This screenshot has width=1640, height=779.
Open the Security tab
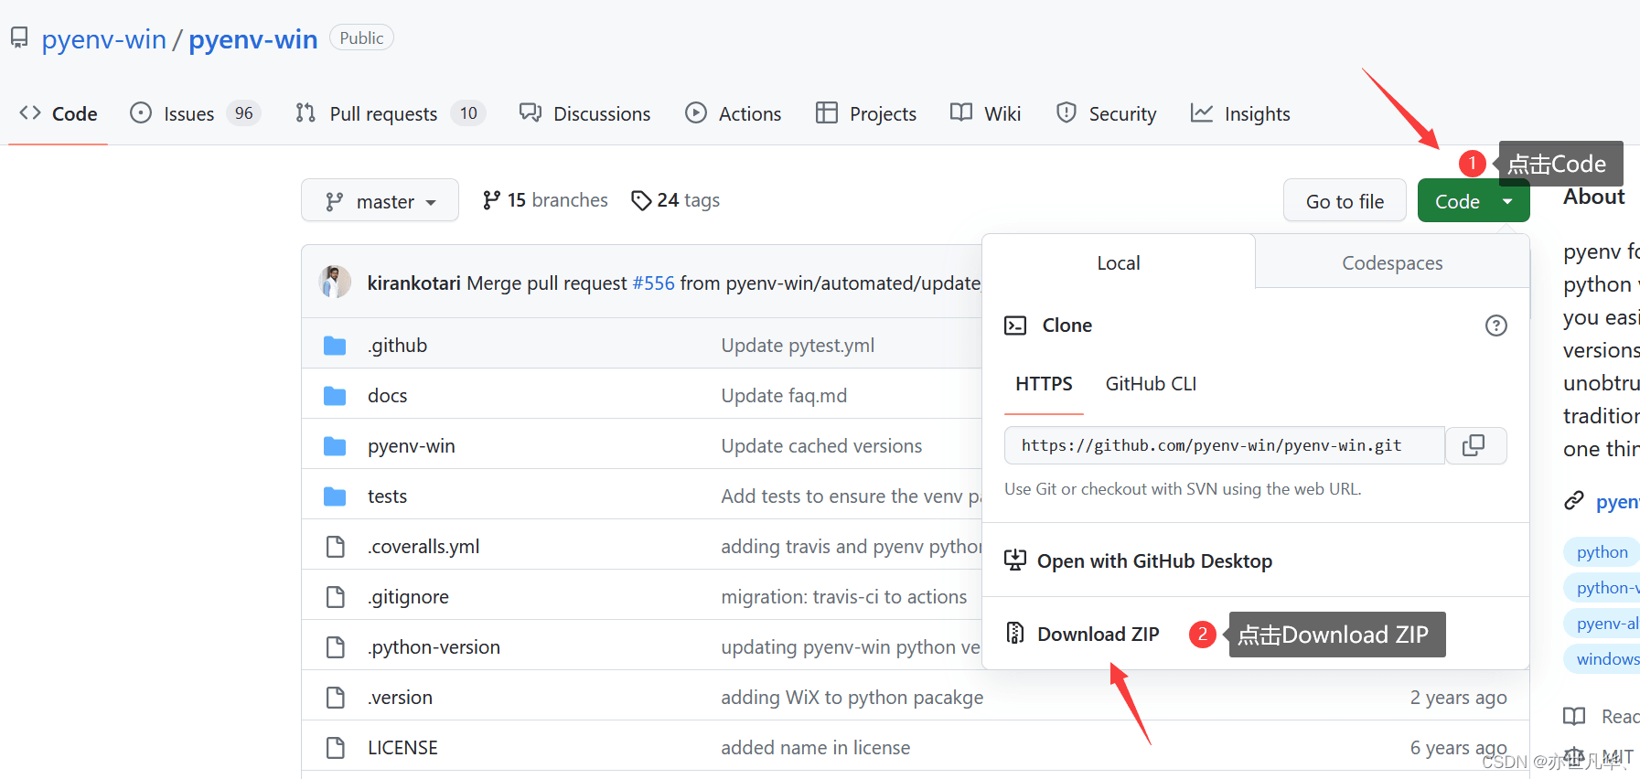click(1107, 113)
